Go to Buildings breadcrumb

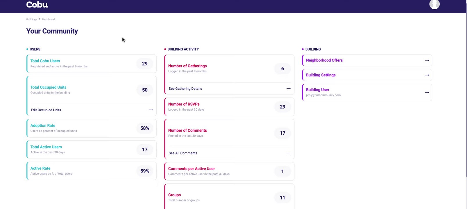(x=32, y=19)
